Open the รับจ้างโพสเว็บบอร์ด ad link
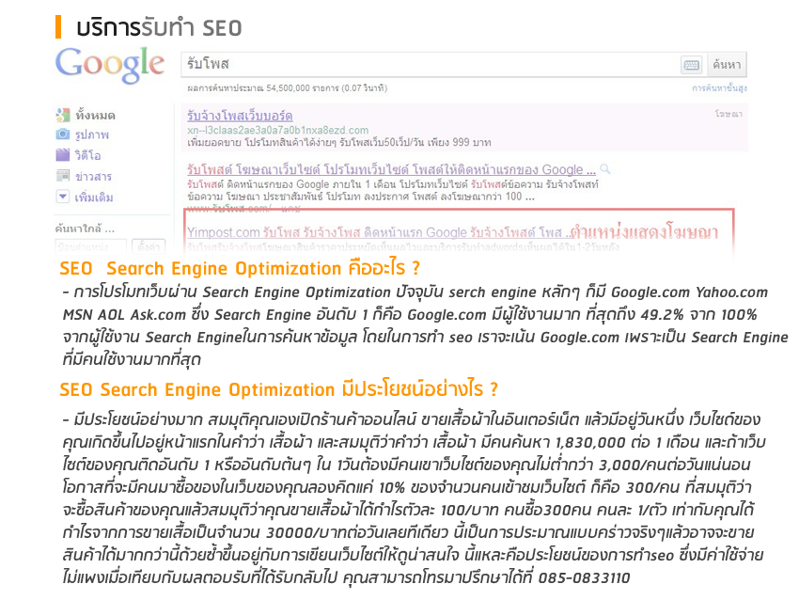The width and height of the screenshot is (799, 600). tap(240, 116)
